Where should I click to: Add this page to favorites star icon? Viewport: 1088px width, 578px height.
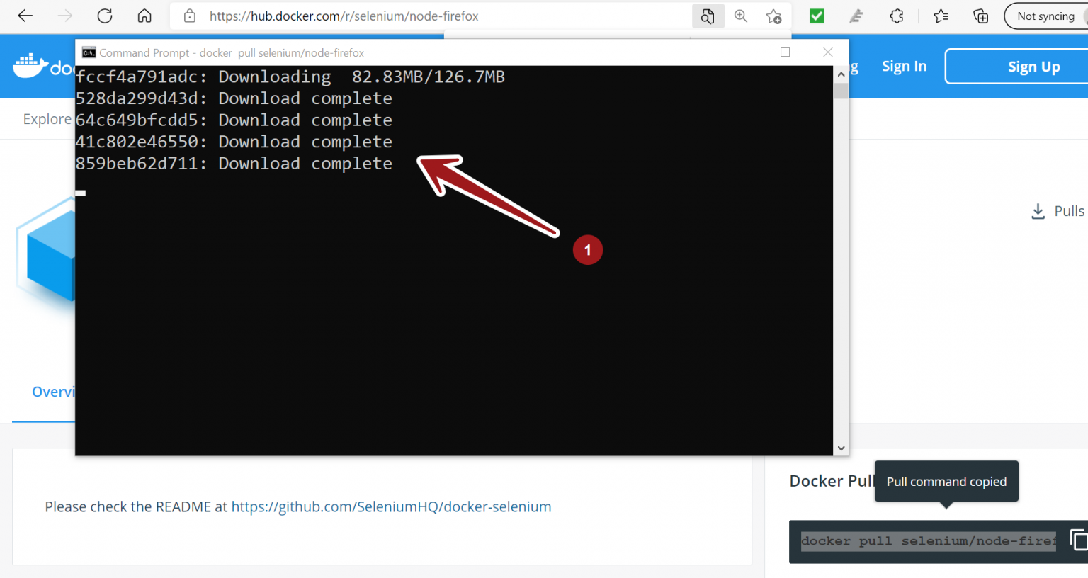[773, 16]
